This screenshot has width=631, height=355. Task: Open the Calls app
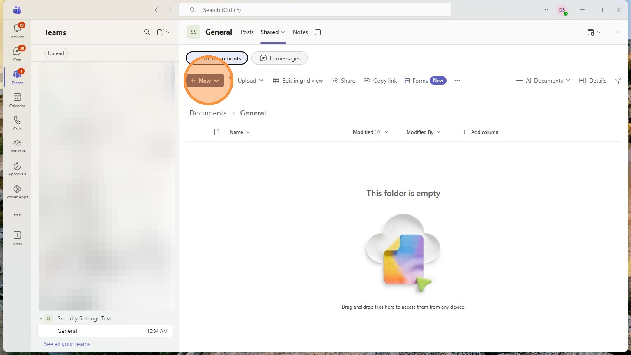point(17,123)
